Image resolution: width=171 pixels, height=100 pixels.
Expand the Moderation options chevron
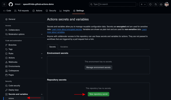42,34
